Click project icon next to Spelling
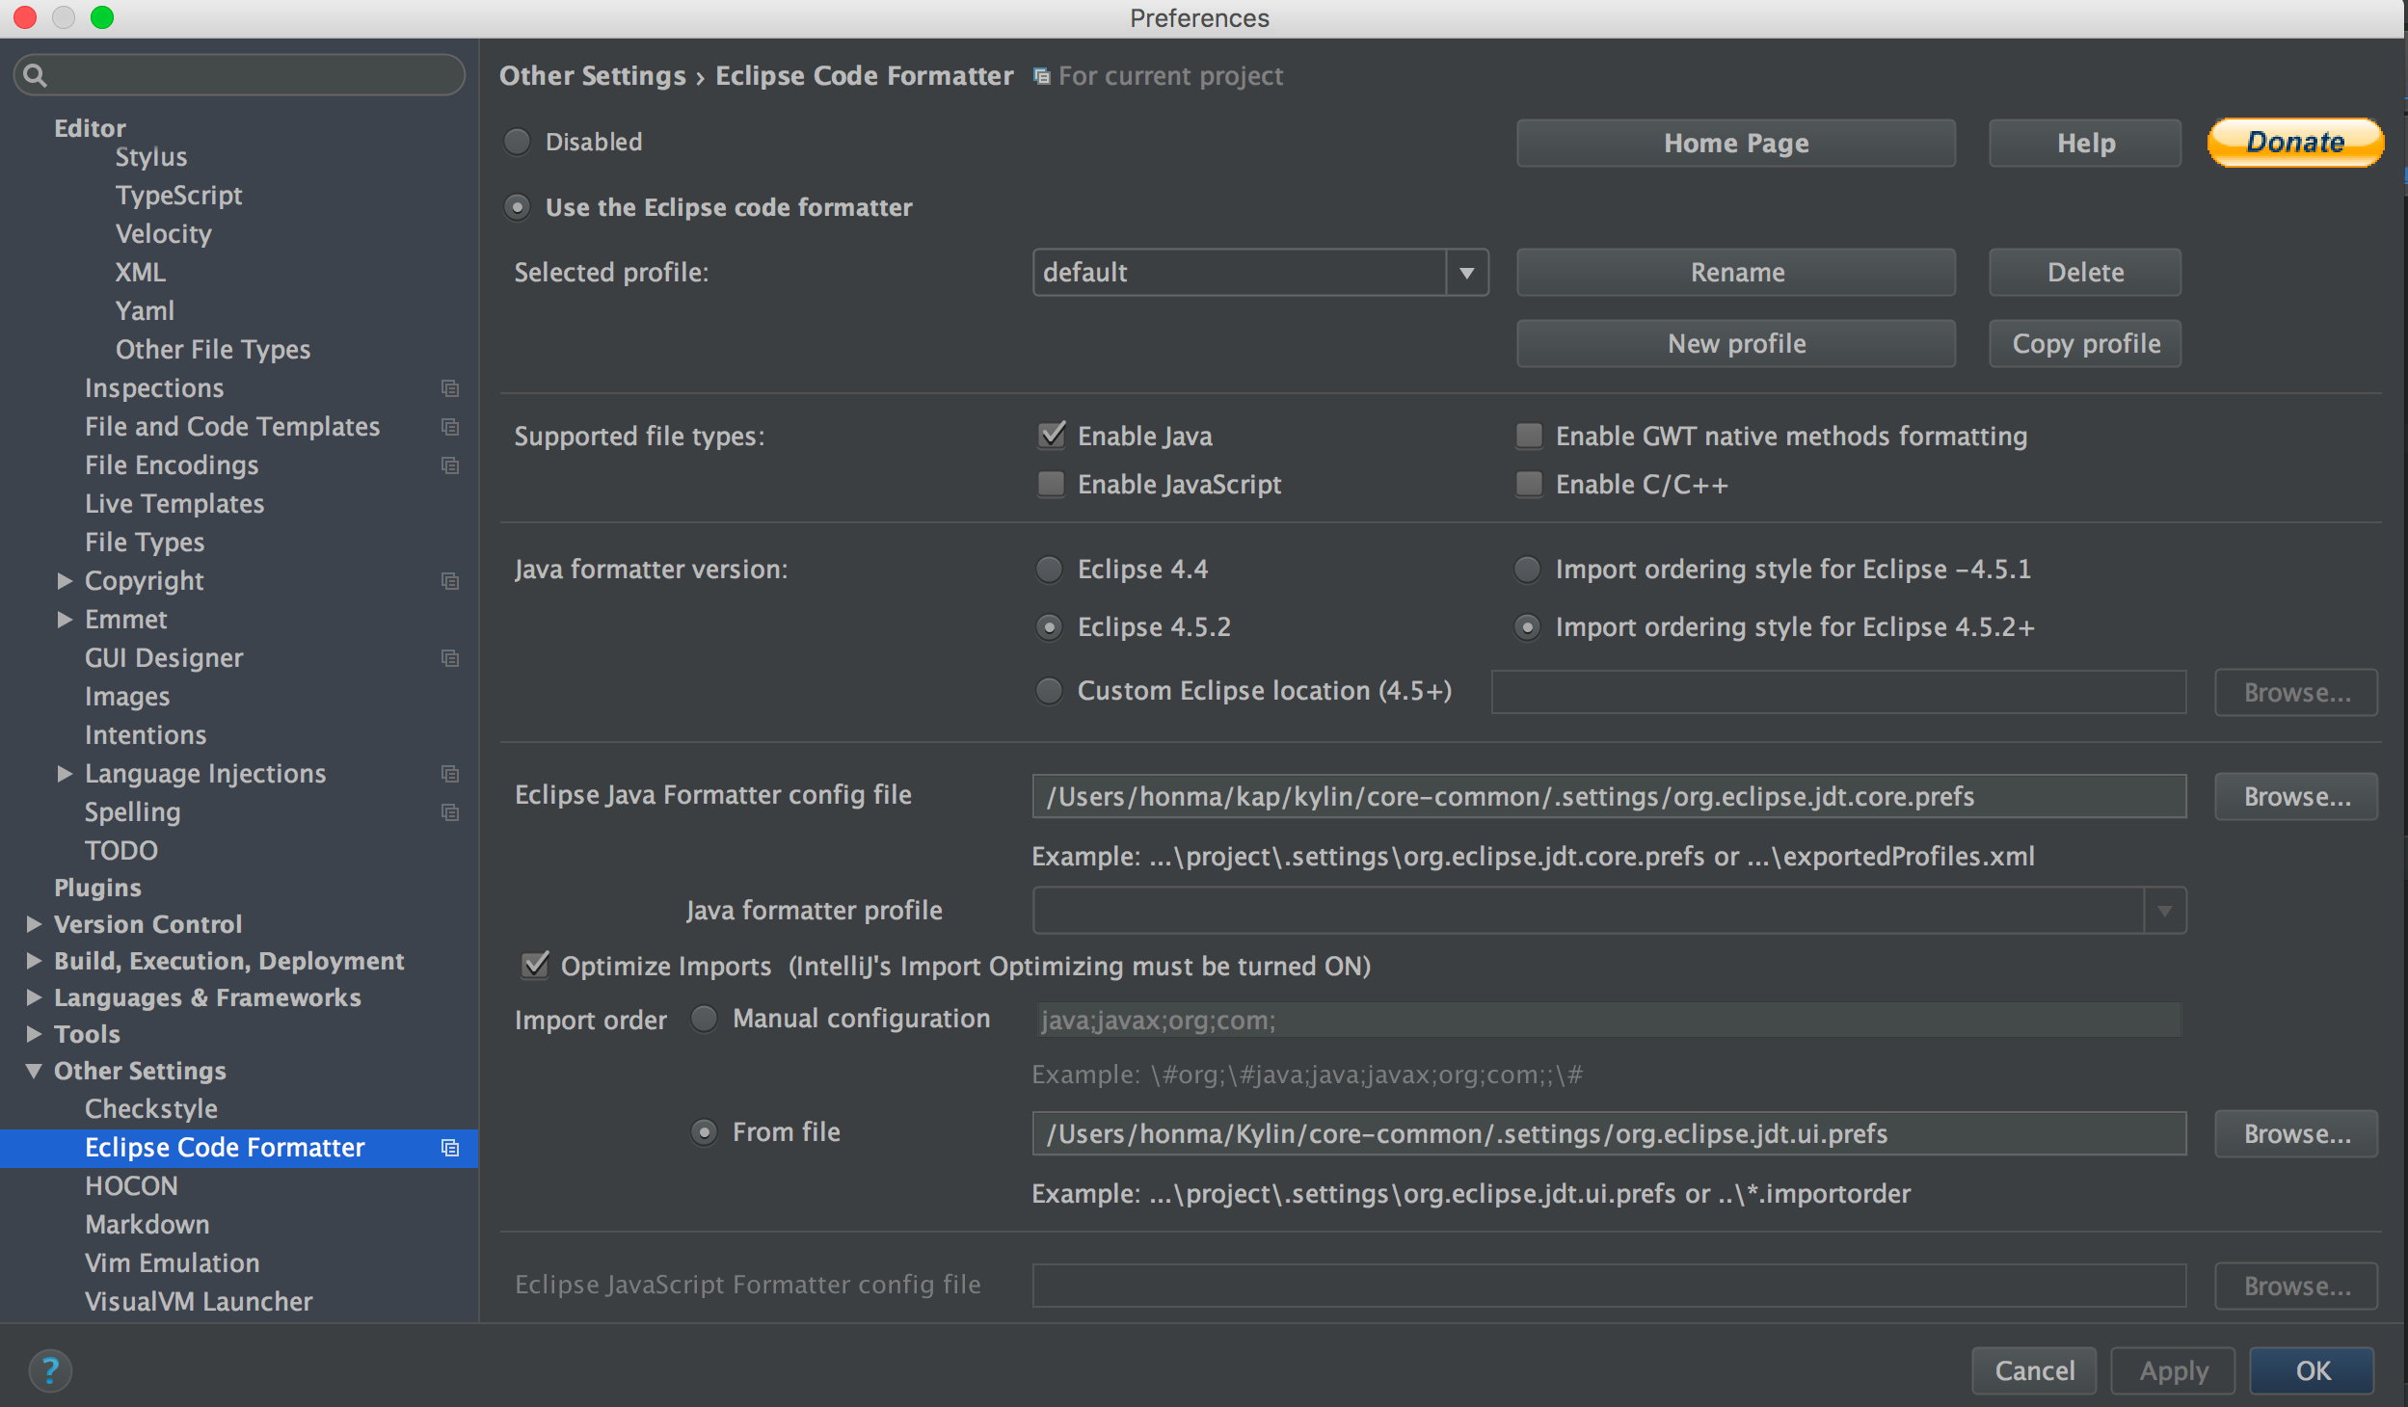The width and height of the screenshot is (2408, 1407). pyautogui.click(x=449, y=812)
